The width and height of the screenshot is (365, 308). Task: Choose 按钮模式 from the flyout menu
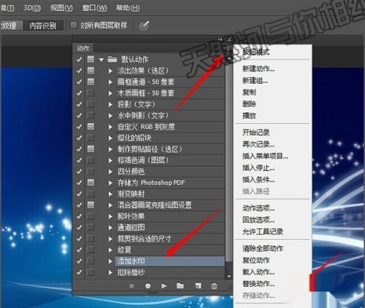(255, 52)
